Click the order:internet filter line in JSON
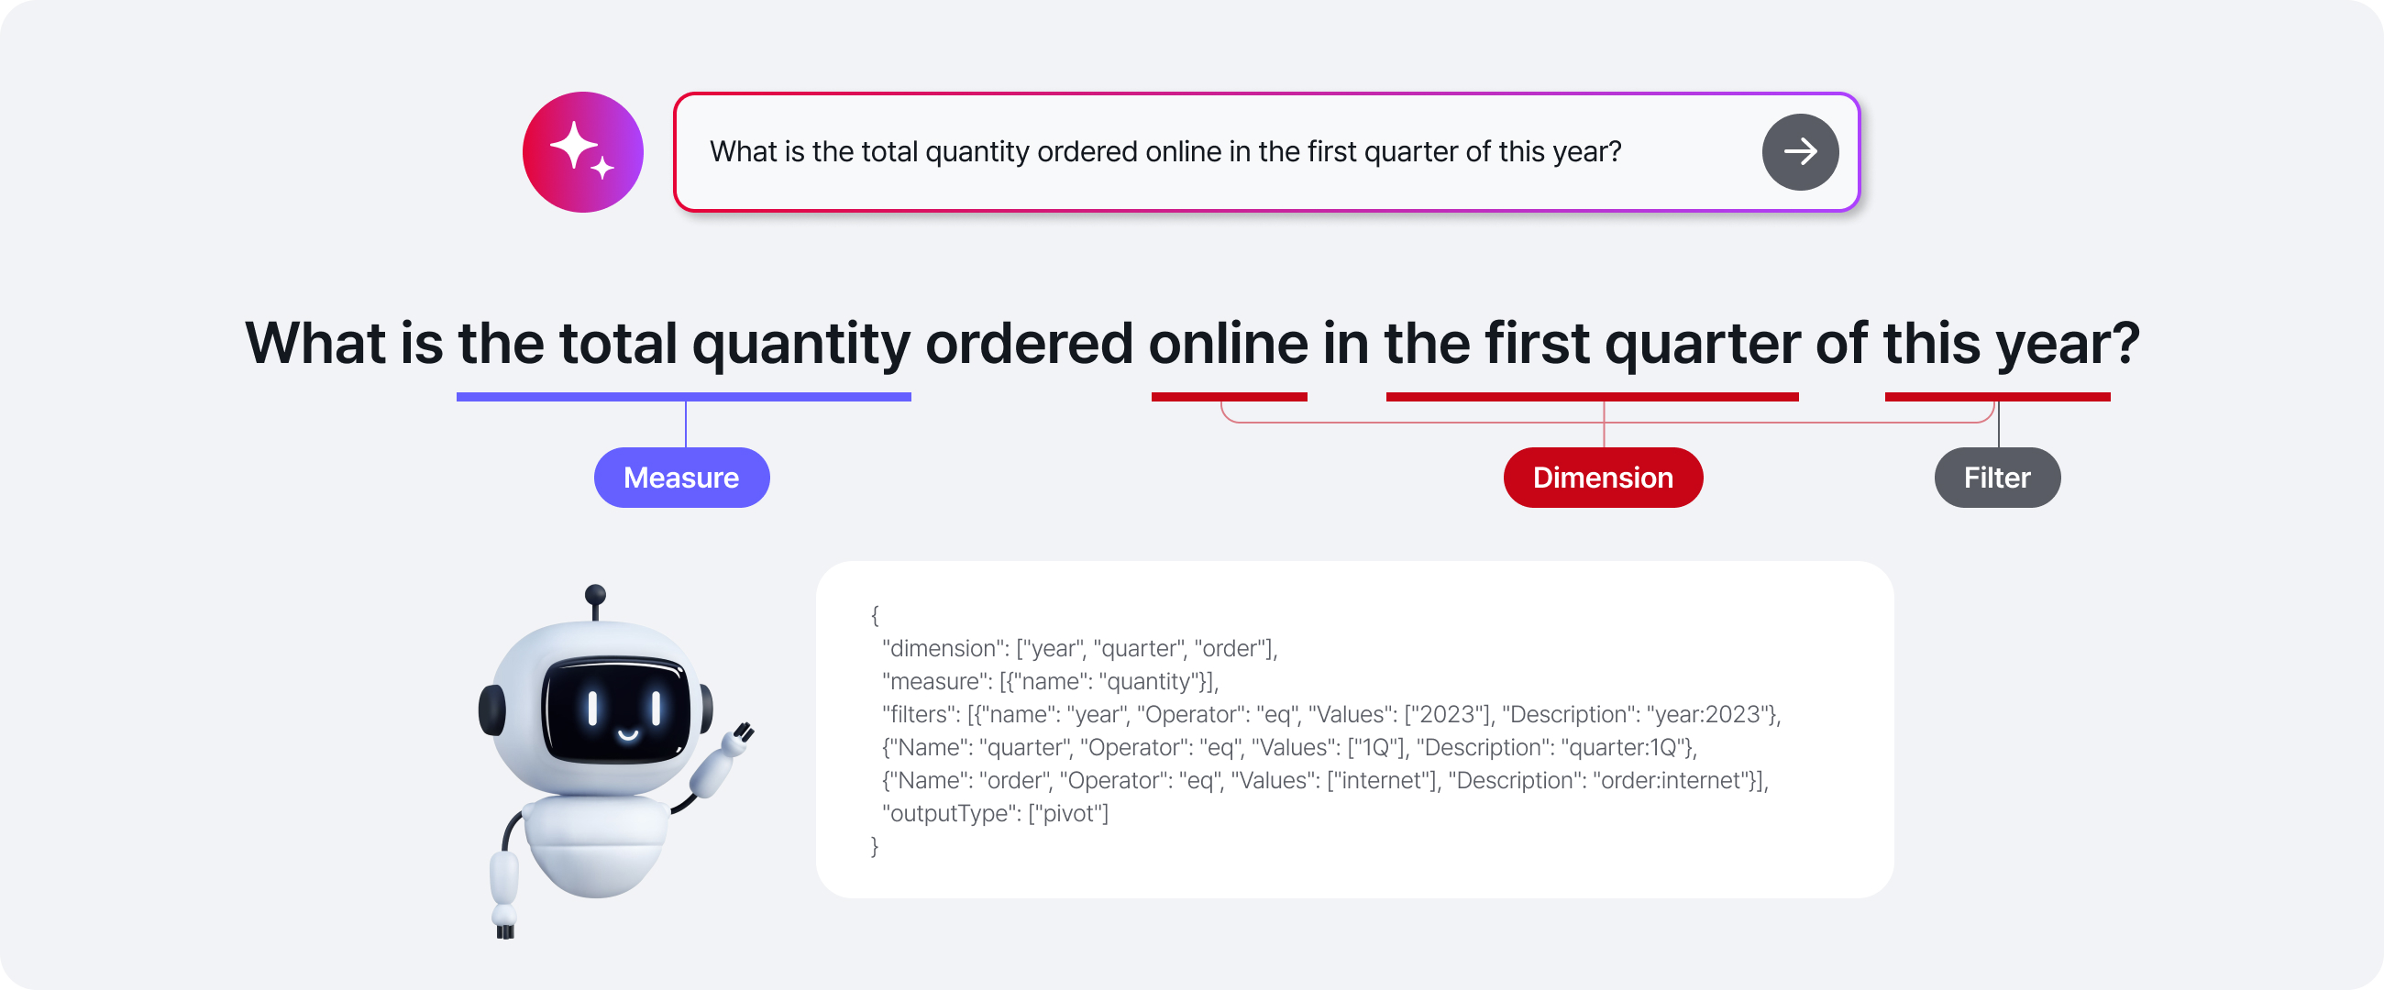The width and height of the screenshot is (2384, 990). [1325, 781]
